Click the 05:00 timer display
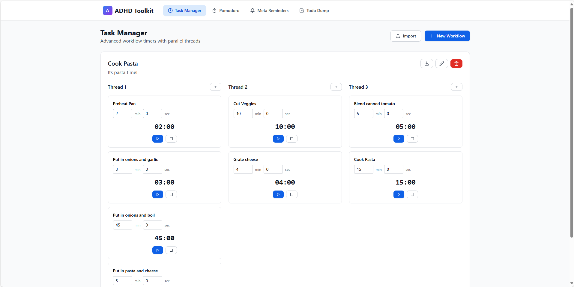The height and width of the screenshot is (287, 574). pyautogui.click(x=406, y=127)
